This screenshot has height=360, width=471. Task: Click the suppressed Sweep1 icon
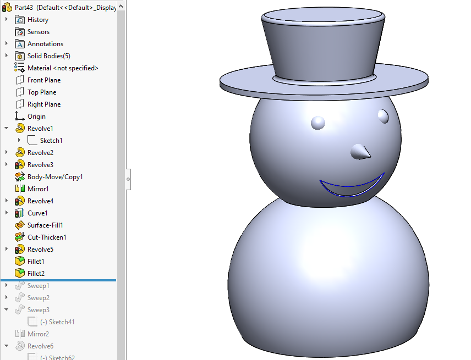tap(20, 286)
